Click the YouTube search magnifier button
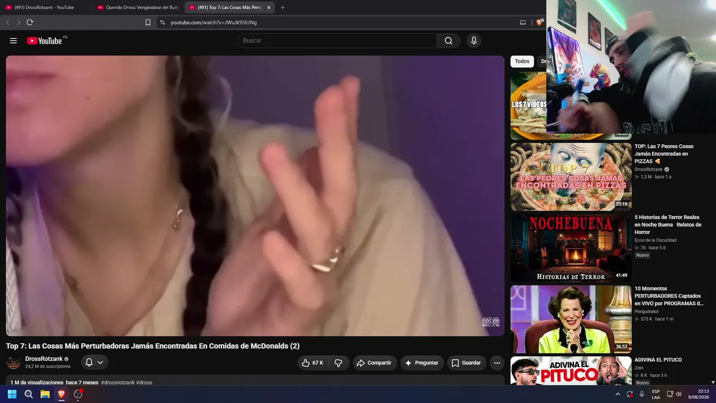 click(x=449, y=41)
